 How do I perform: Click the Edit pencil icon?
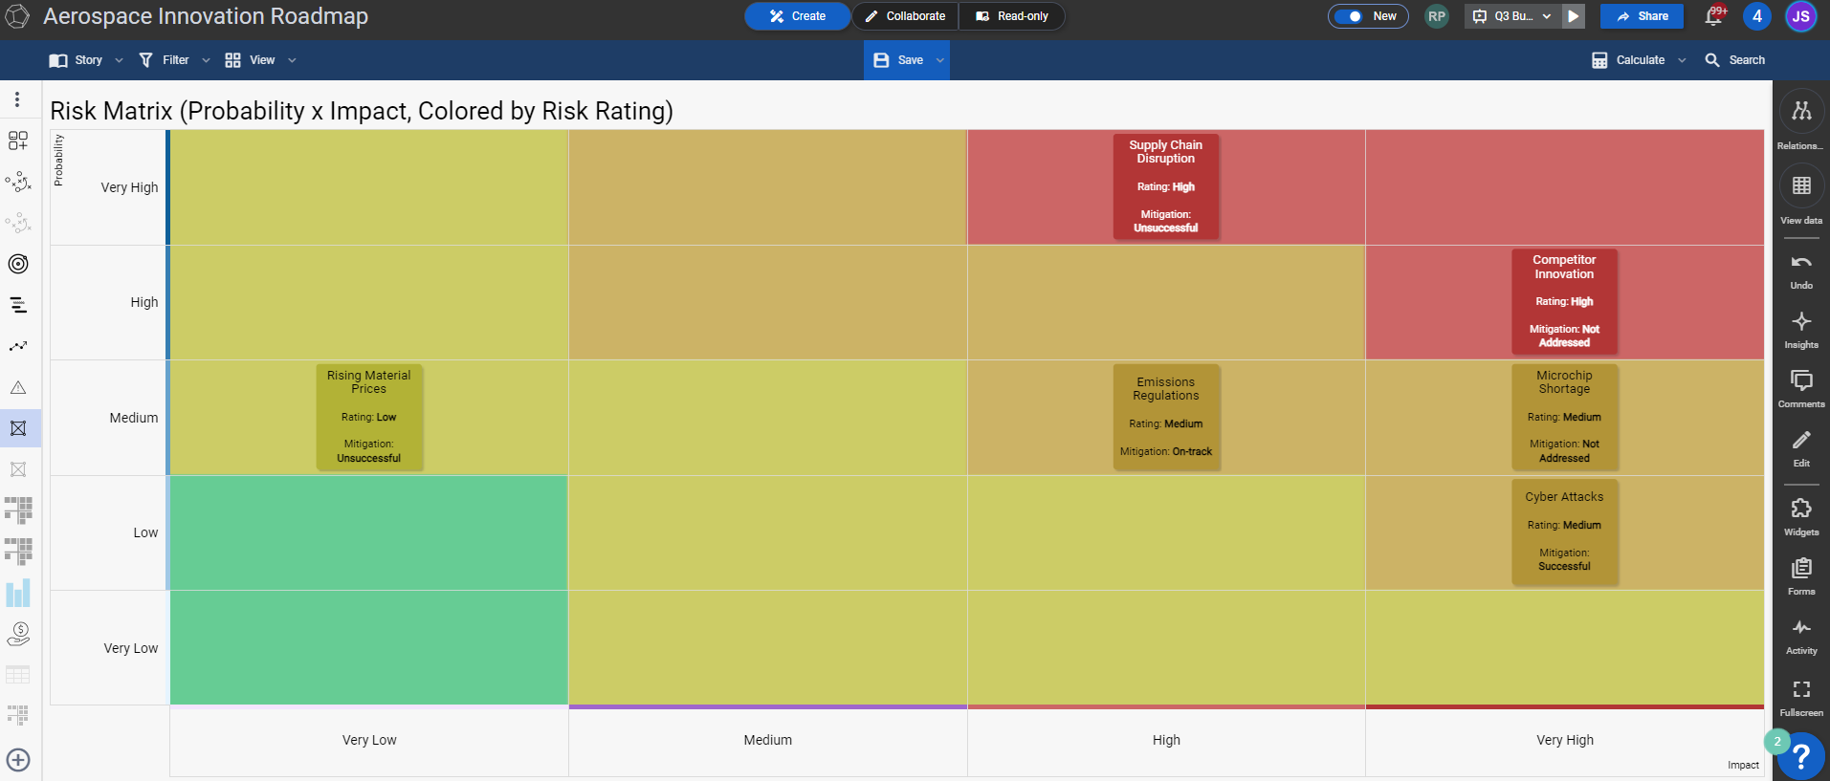click(x=1801, y=440)
